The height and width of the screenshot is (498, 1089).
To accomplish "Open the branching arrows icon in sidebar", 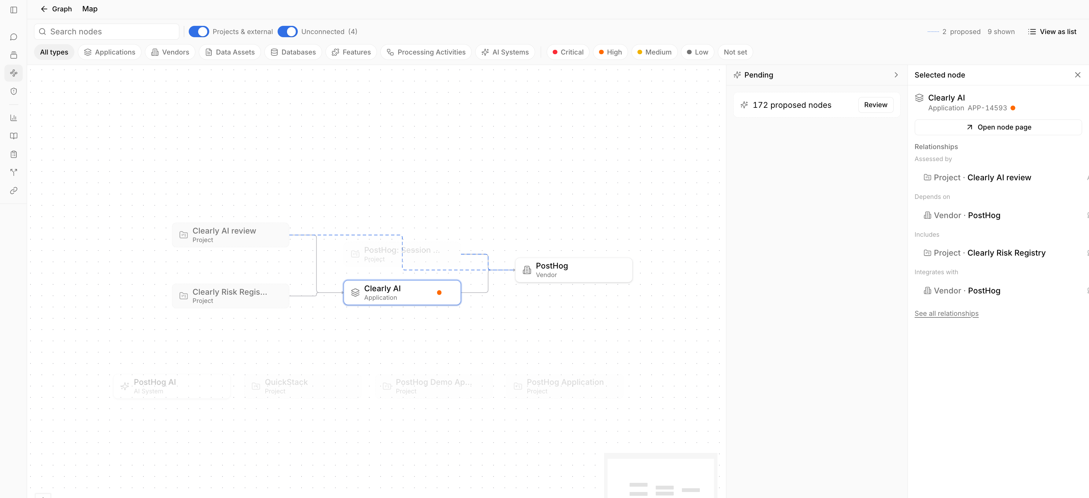I will [x=14, y=172].
